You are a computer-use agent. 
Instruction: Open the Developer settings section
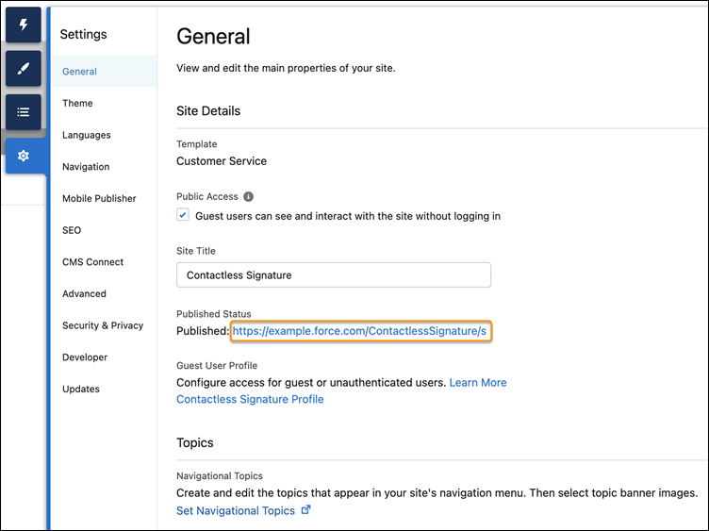pyautogui.click(x=85, y=357)
